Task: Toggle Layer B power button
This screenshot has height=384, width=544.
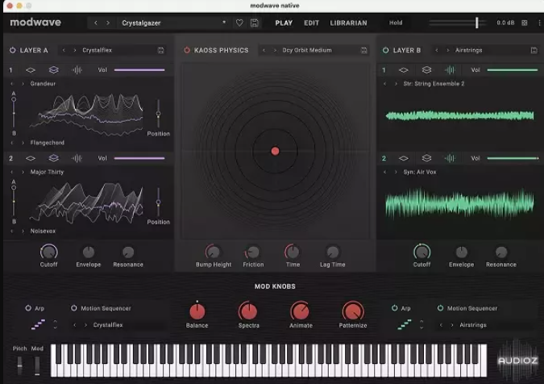Action: 385,50
